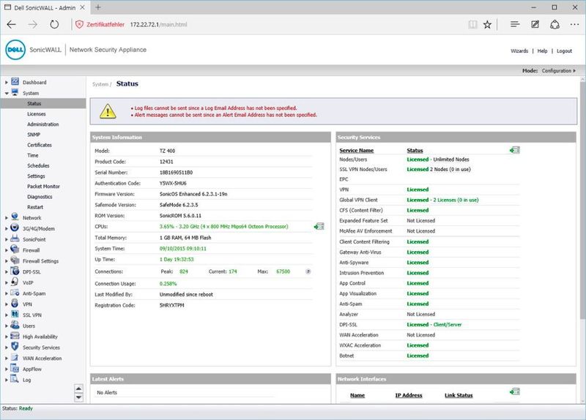
Task: Click the address bar URL
Action: (x=158, y=25)
